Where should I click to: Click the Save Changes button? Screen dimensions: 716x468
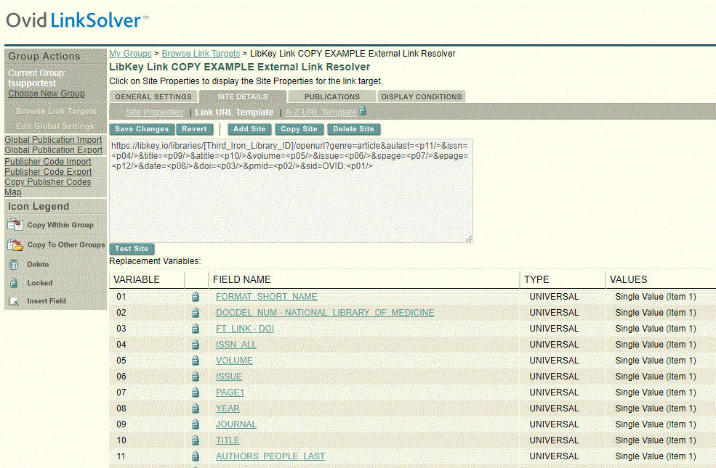(x=142, y=129)
